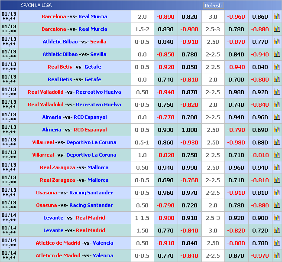Image resolution: width=282 pixels, height=262 pixels.
Task: Click chart icon for Almeria 0-0.5 handicap row
Action: pos(276,130)
